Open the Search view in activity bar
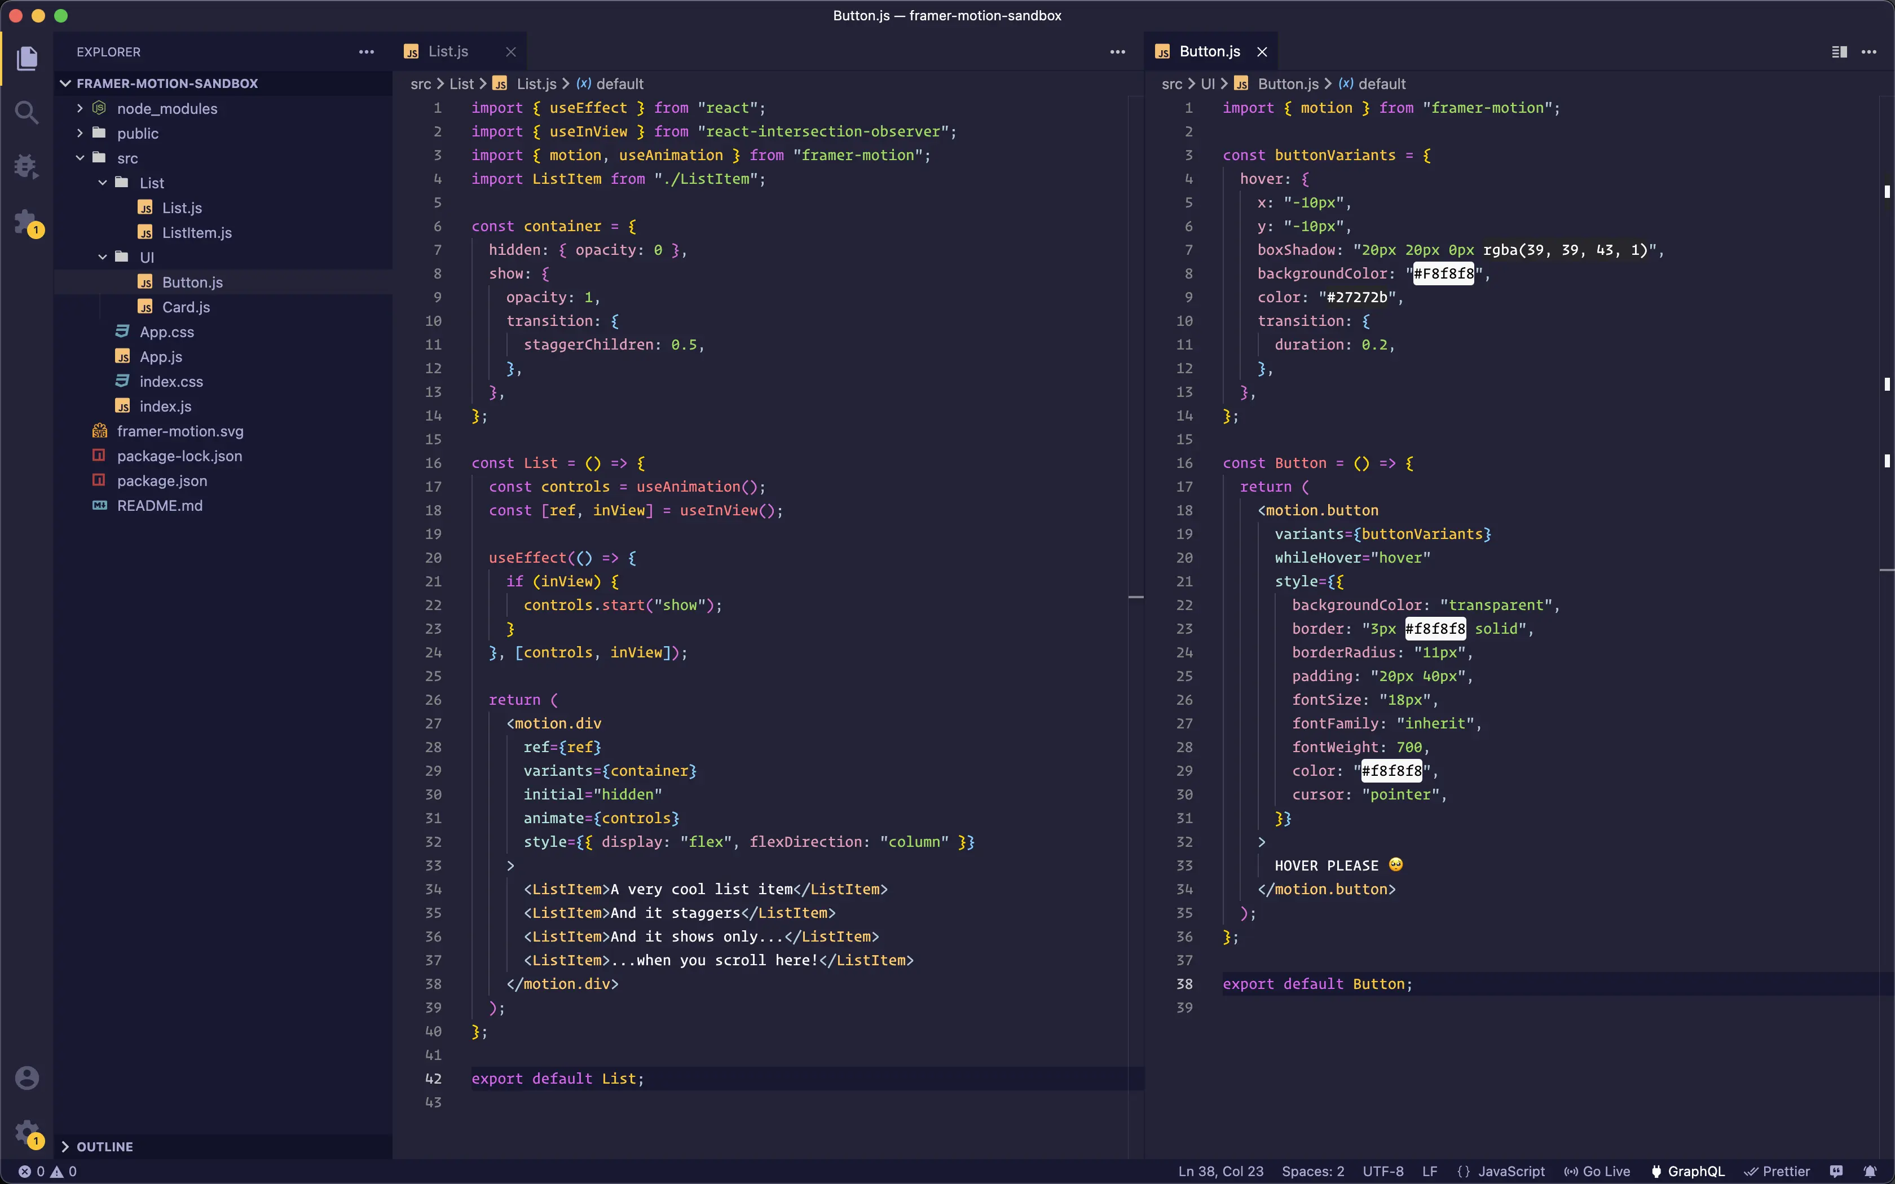The width and height of the screenshot is (1895, 1184). click(27, 113)
